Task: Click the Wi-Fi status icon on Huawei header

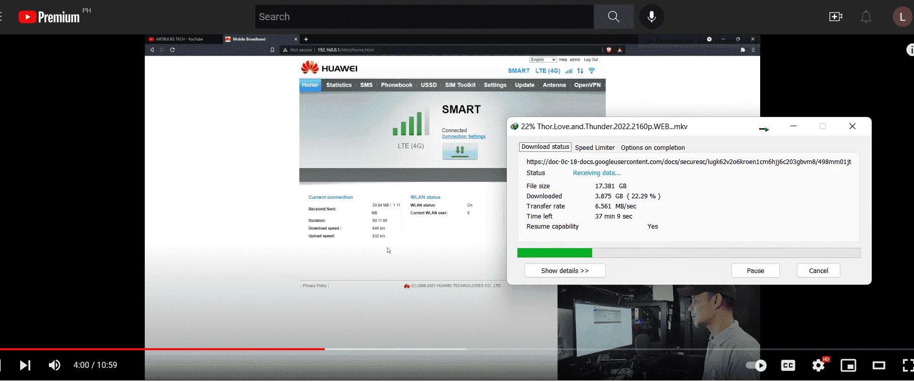Action: [592, 71]
